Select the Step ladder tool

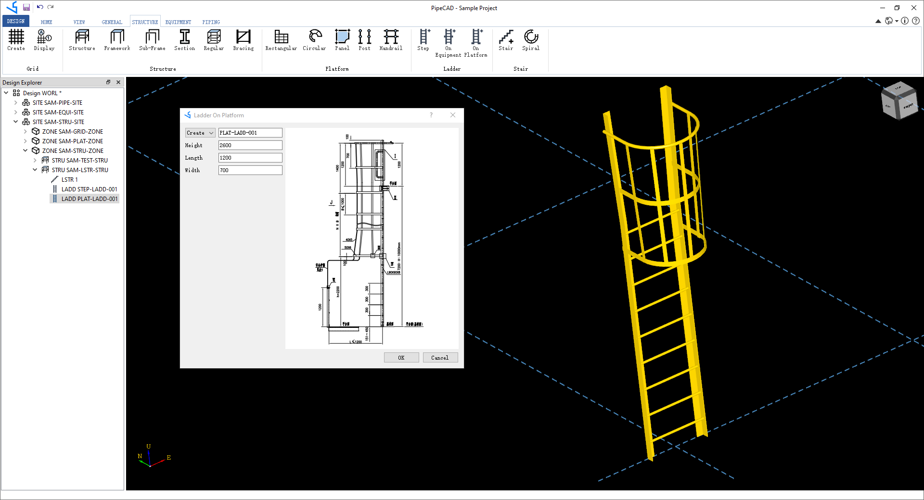coord(423,41)
